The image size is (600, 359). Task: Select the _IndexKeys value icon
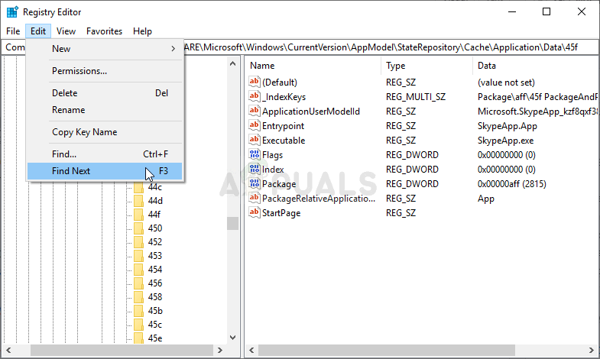(254, 96)
